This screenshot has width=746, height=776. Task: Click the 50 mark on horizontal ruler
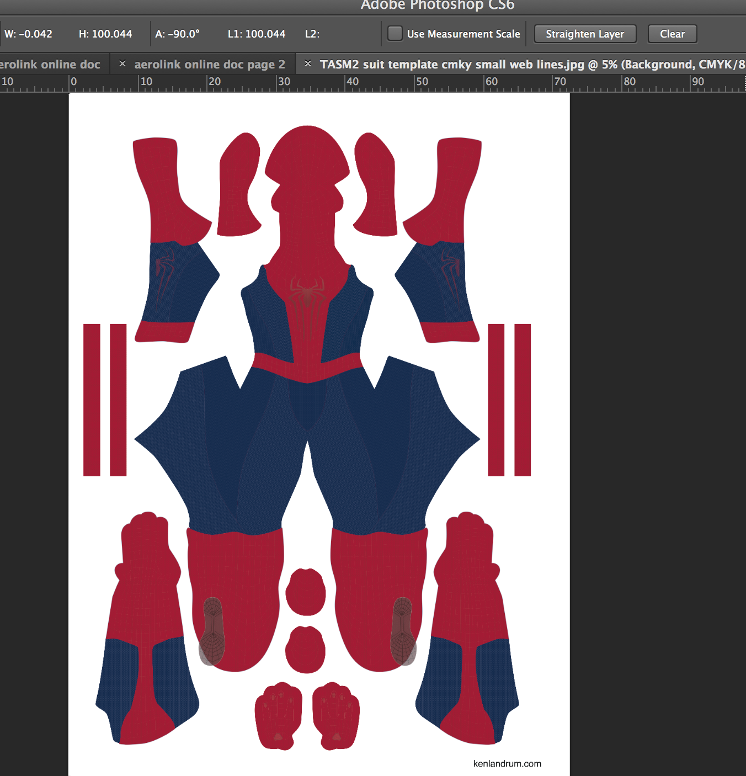coord(422,82)
